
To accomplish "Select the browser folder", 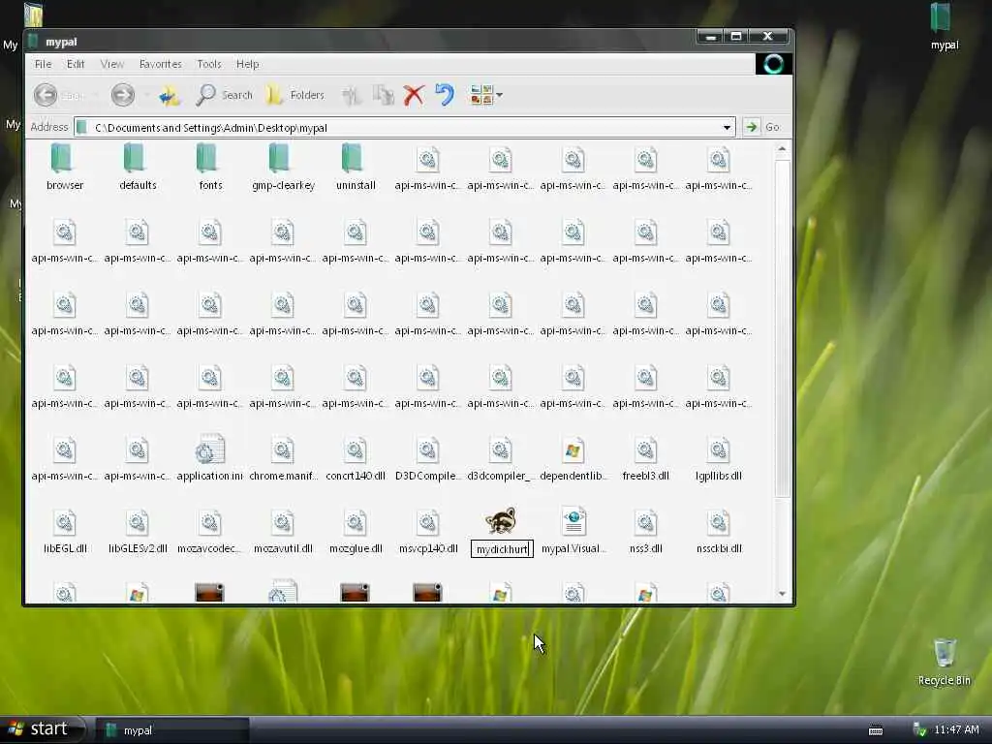I will (65, 167).
